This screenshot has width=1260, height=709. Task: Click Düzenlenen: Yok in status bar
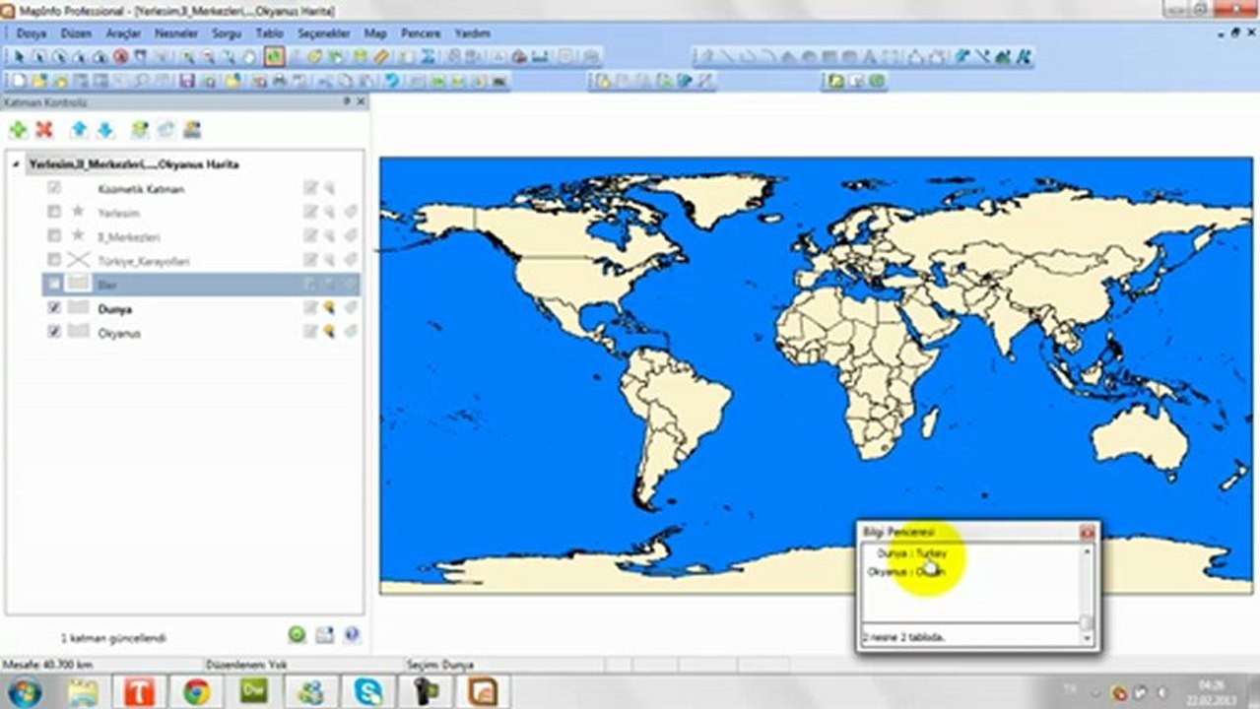click(x=246, y=665)
